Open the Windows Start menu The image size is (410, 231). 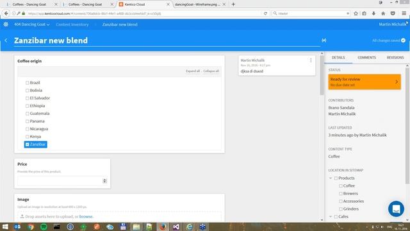coord(5,227)
